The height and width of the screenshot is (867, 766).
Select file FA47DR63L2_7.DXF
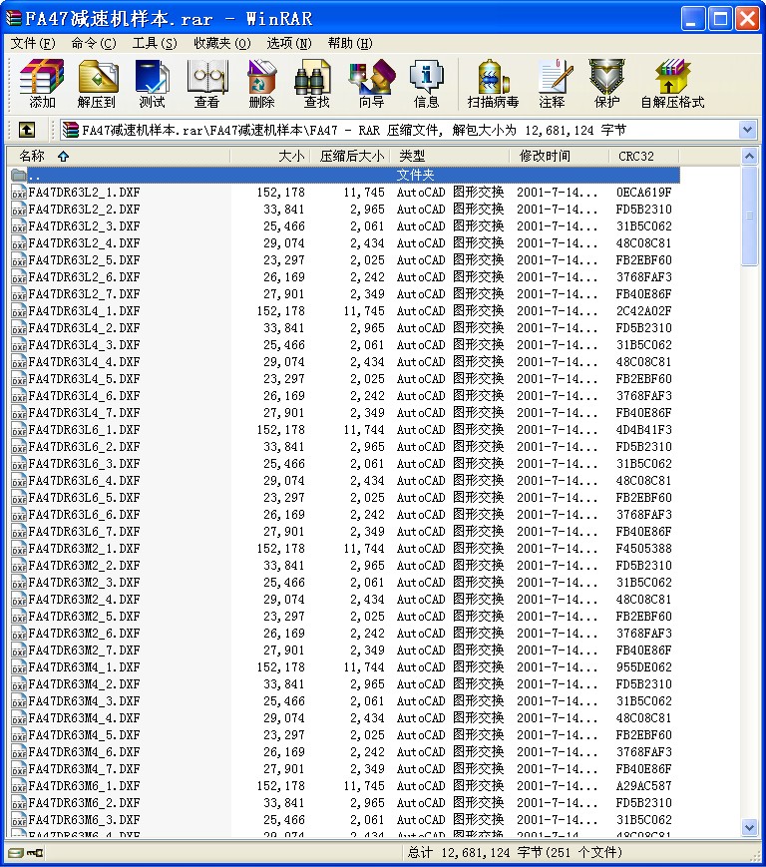pos(84,294)
